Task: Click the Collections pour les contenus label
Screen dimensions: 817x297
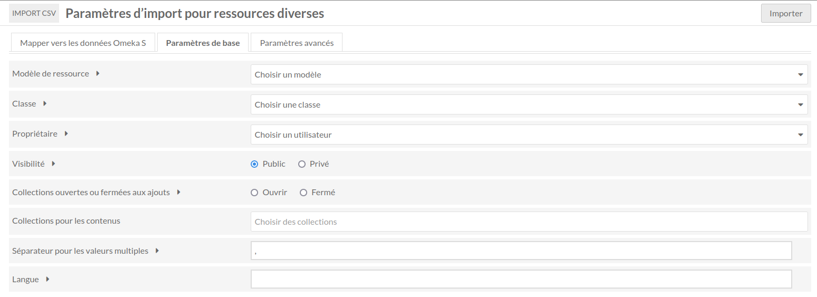Action: tap(66, 221)
